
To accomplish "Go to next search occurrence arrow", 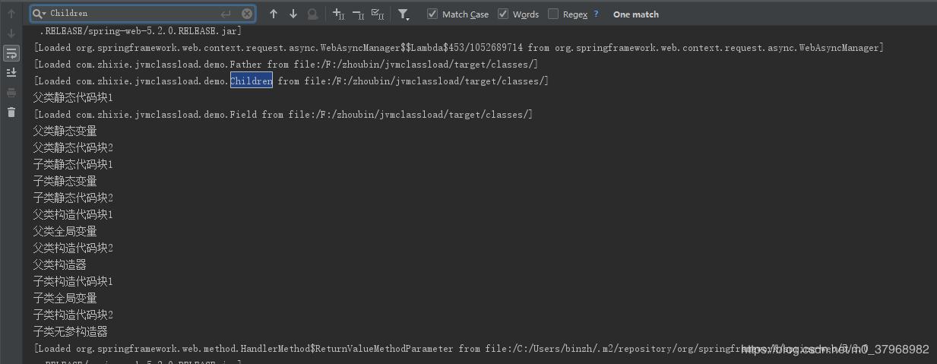I will point(293,14).
